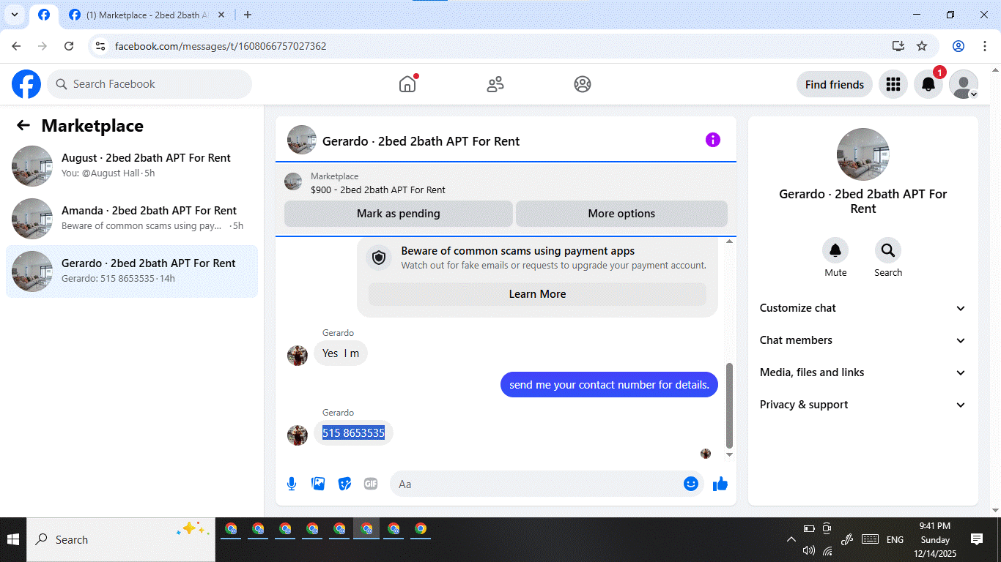Click the chat scroll down arrow
The image size is (1001, 562).
tap(729, 454)
